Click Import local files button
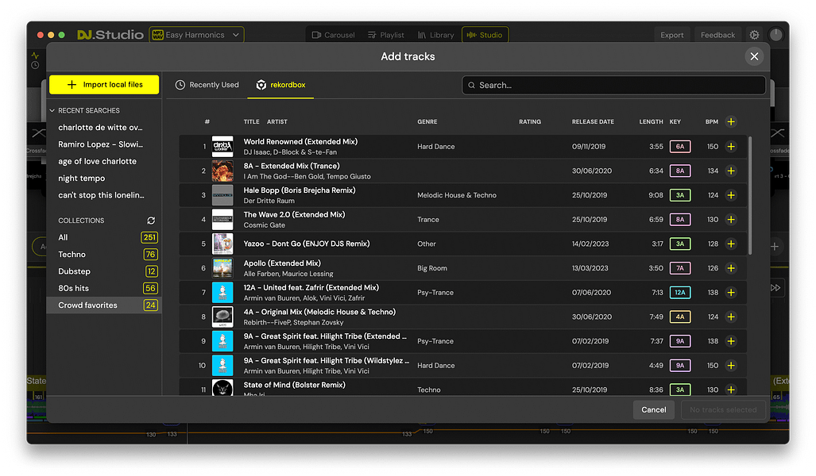 pyautogui.click(x=104, y=85)
